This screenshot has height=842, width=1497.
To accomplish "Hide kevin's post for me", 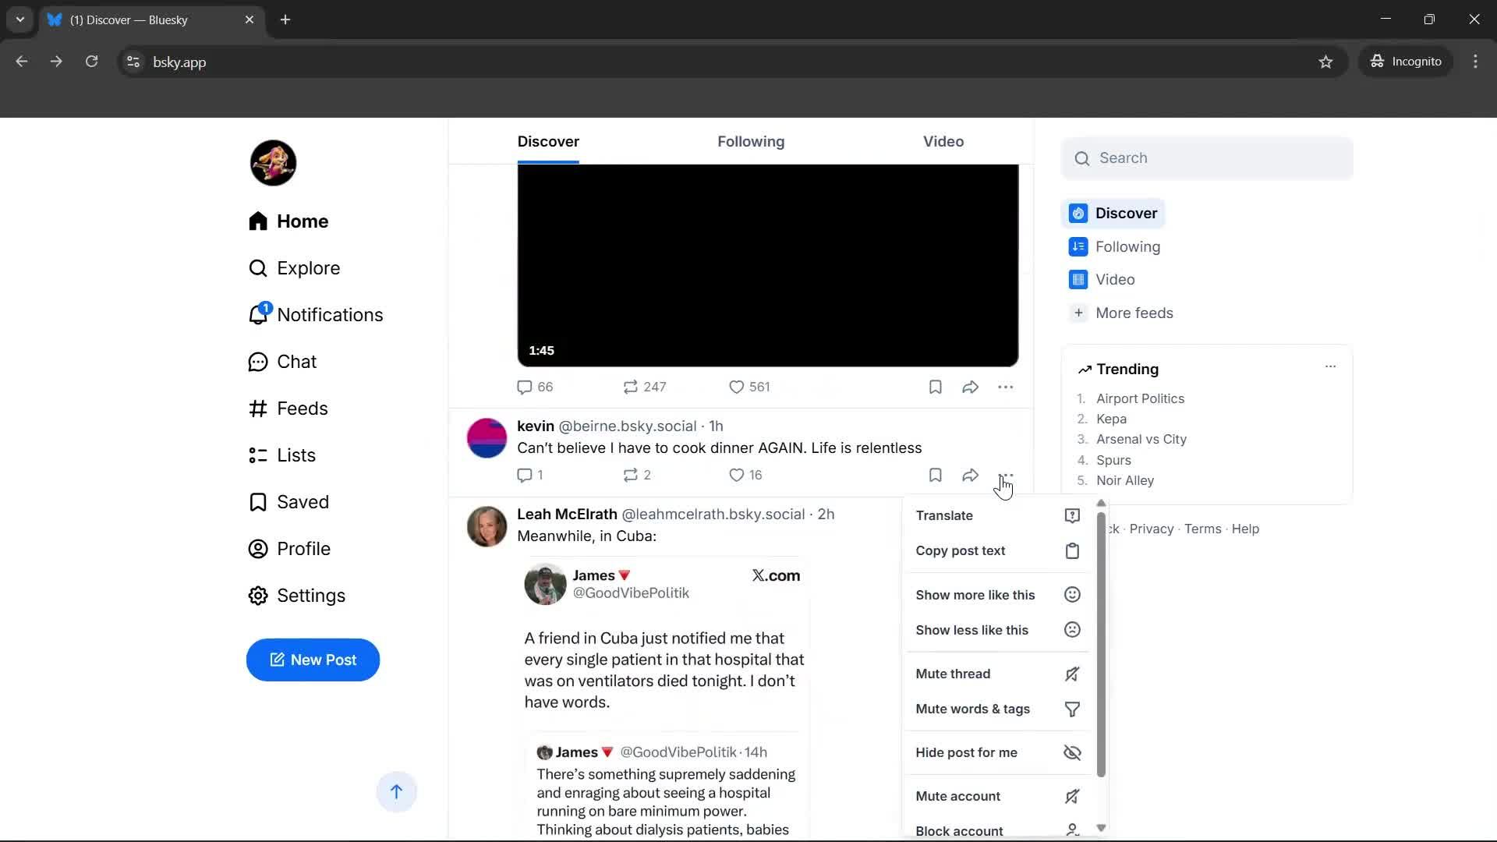I will [967, 752].
